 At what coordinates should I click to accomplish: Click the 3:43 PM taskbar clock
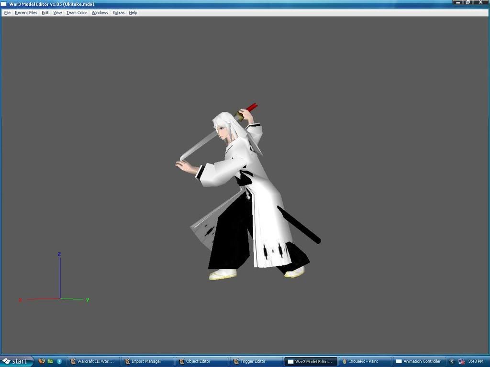tap(476, 361)
